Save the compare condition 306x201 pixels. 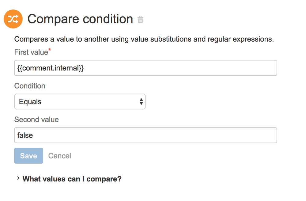point(29,156)
